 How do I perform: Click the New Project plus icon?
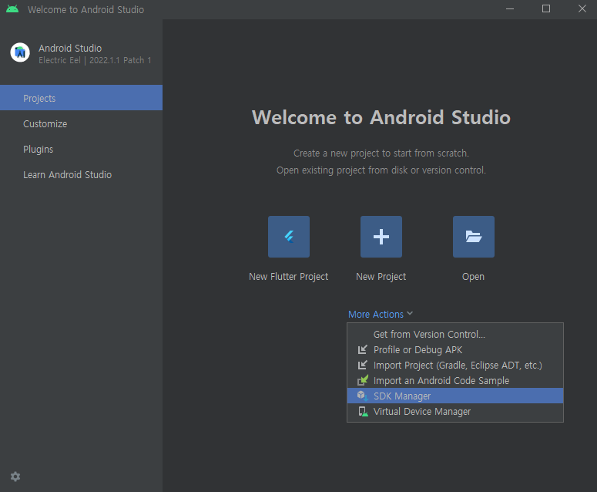pos(381,237)
